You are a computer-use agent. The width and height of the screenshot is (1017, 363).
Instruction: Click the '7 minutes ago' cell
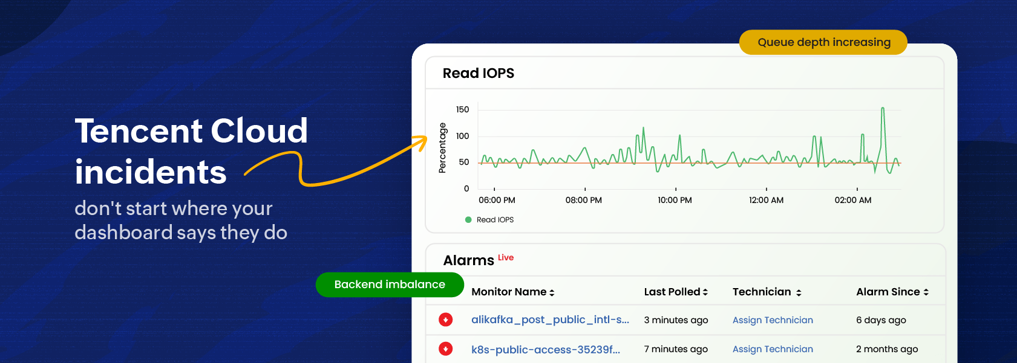pos(676,349)
